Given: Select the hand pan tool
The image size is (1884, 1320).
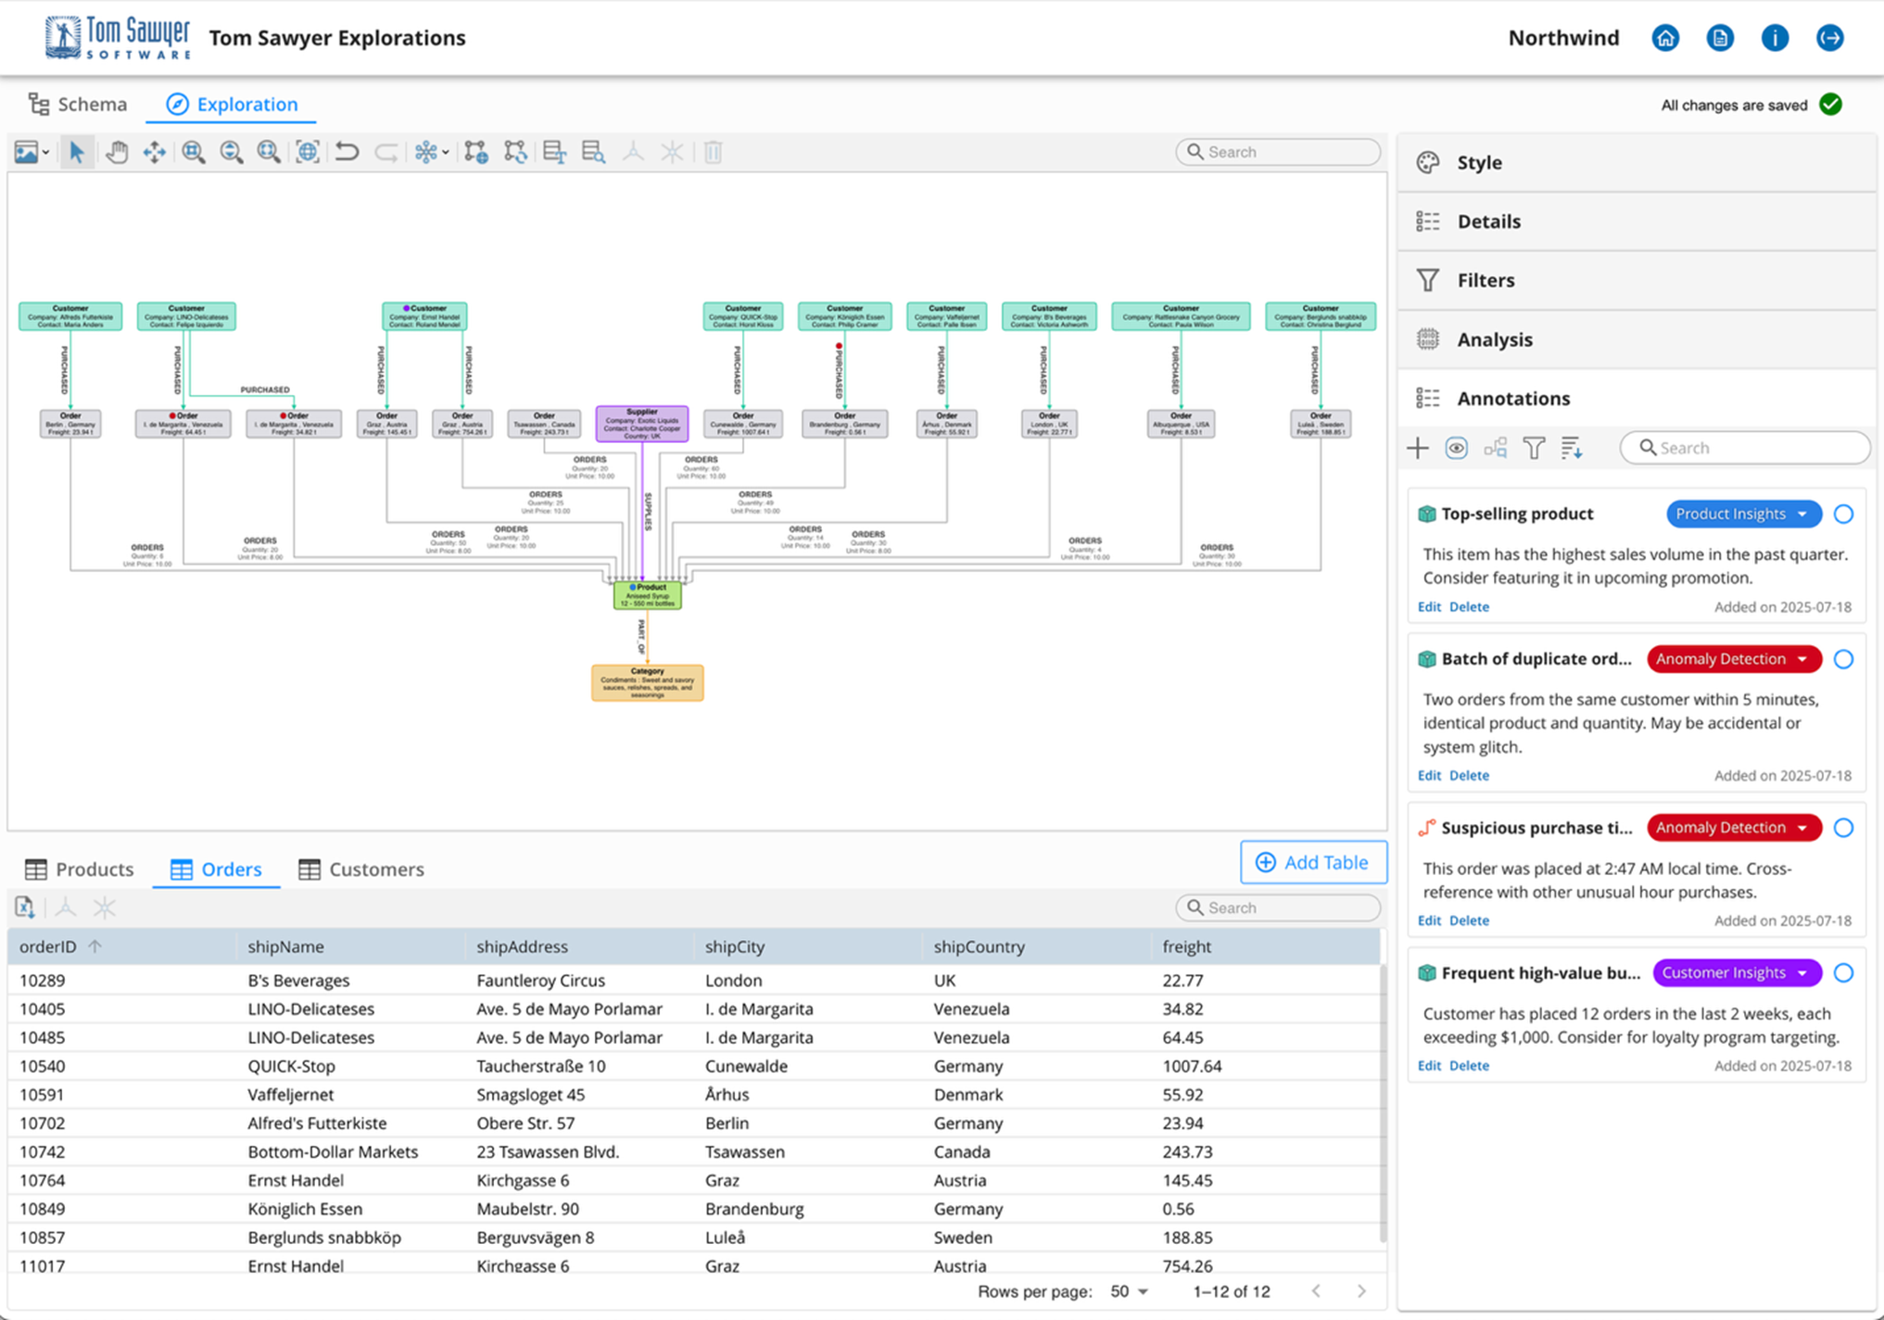Looking at the screenshot, I should [x=116, y=152].
